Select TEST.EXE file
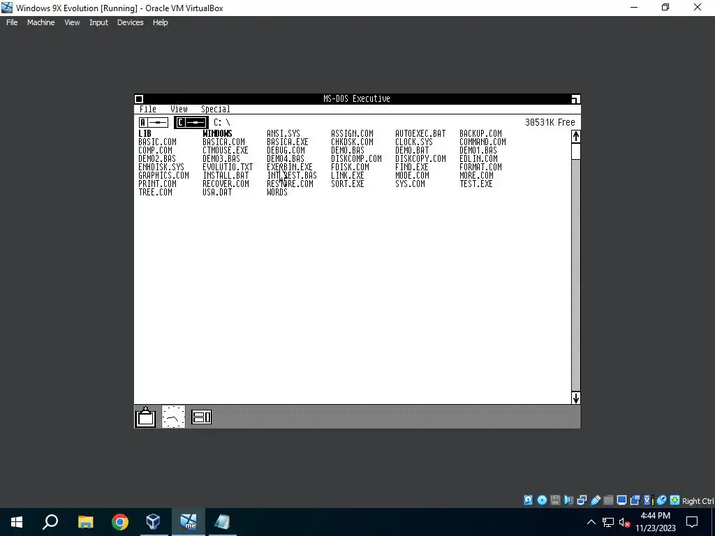Viewport: 715px width, 536px height. [x=476, y=184]
